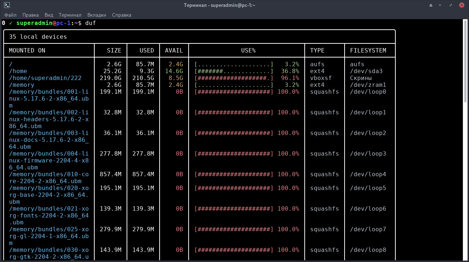Click the /home/superadmin/222 mount path
The image size is (469, 262).
45,78
